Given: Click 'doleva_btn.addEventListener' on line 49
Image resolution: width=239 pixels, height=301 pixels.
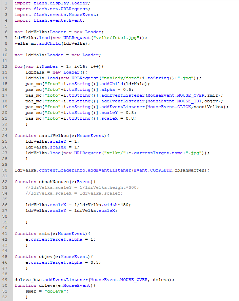Looking at the screenshot, I should [x=51, y=280].
